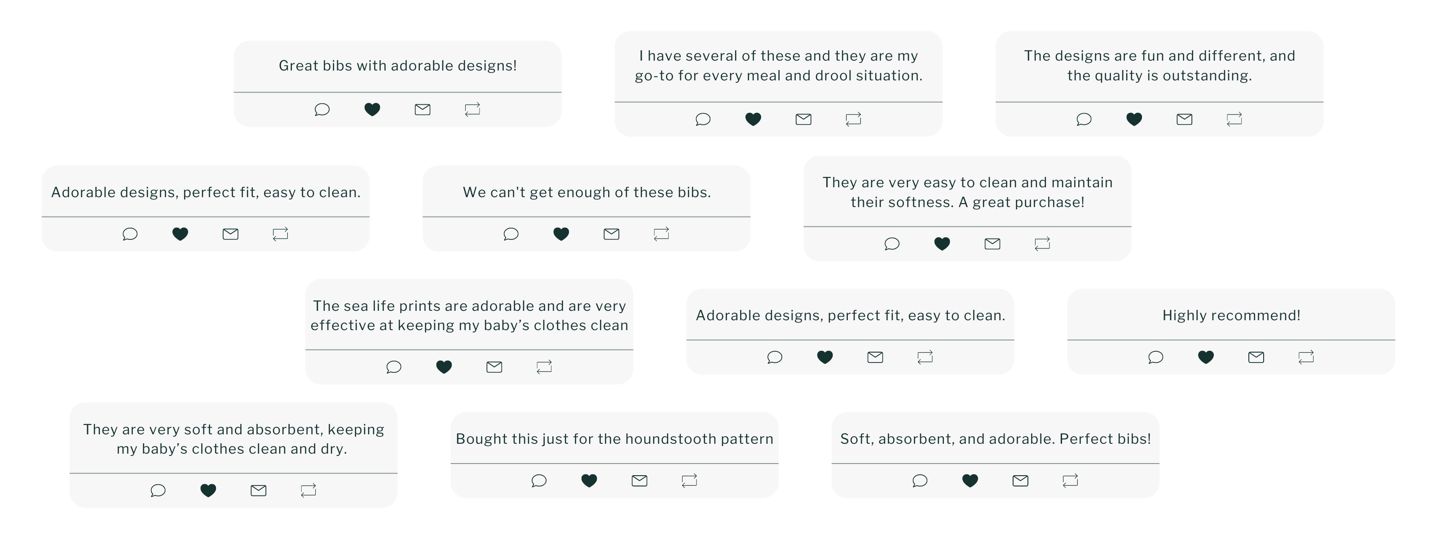Open comments on "We can't get enough" card

(511, 234)
